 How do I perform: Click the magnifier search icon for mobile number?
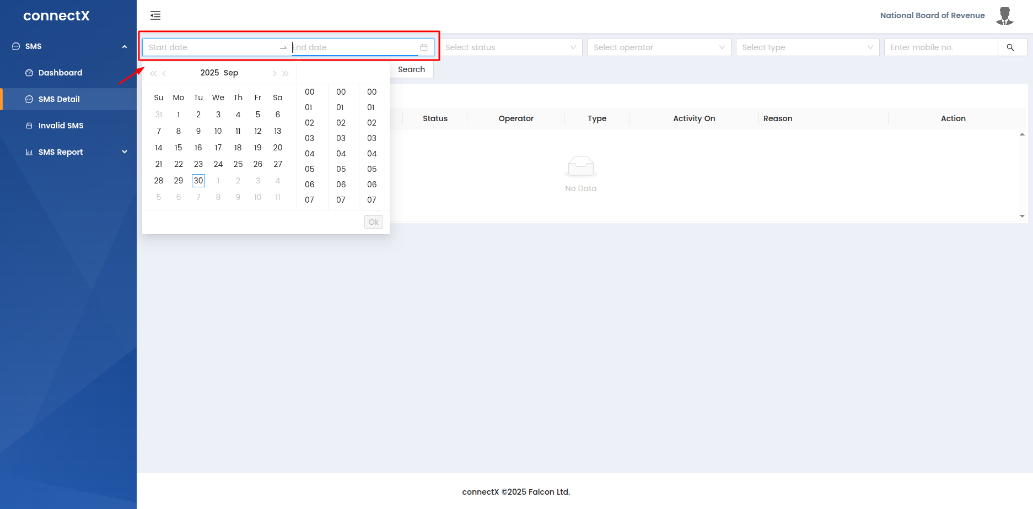pyautogui.click(x=1010, y=47)
